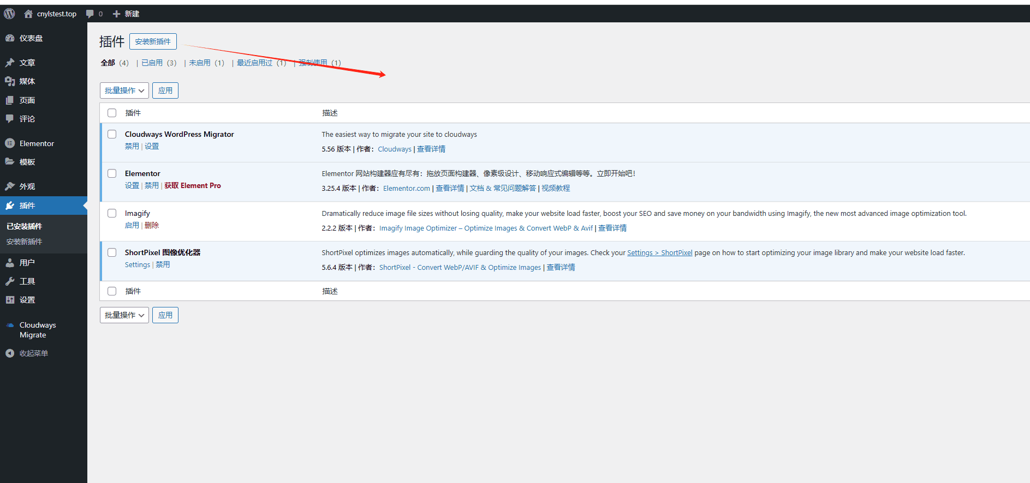Click the 外观 paintbrush icon in sidebar

point(10,186)
